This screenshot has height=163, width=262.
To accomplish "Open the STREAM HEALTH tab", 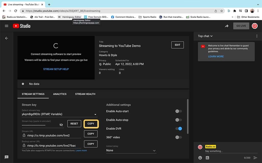I will tap(85, 94).
